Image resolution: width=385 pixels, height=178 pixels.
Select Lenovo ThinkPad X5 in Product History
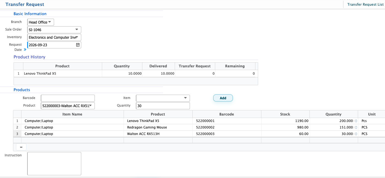62,74
